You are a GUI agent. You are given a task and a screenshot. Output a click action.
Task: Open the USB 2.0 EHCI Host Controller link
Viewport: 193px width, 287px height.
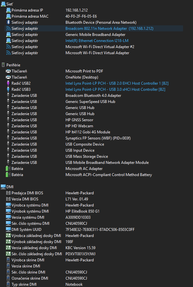pyautogui.click(x=117, y=83)
